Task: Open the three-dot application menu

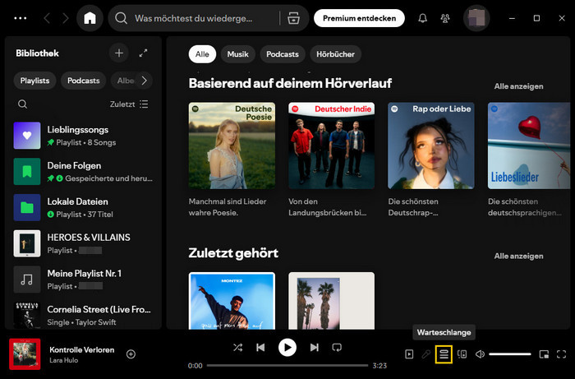Action: click(21, 18)
